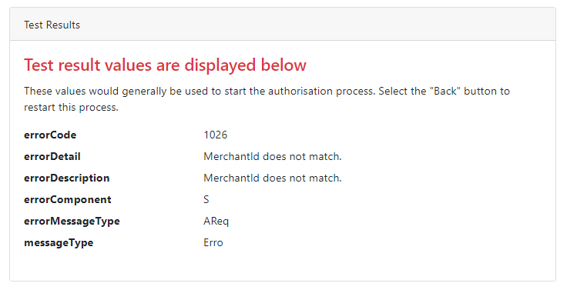Screen dimensions: 567x290
Task: Click the word 'Test' in the red heading
Action: 39,65
